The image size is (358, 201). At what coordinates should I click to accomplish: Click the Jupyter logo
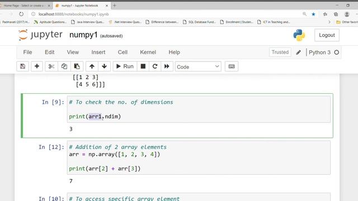(x=40, y=35)
